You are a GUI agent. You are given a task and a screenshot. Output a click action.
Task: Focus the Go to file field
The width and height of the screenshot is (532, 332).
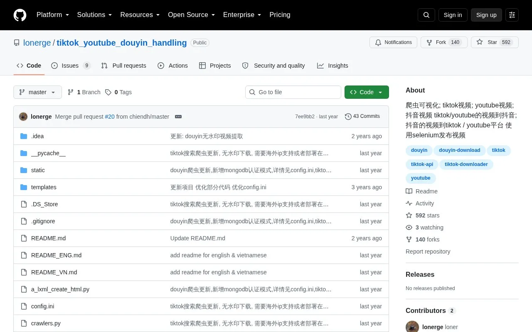coord(293,92)
